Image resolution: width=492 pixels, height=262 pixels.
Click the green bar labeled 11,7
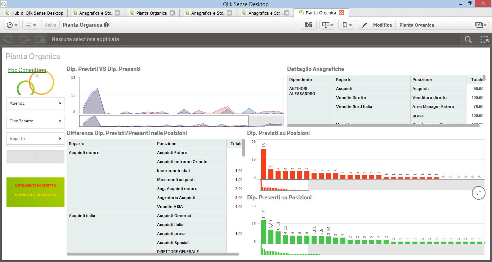(x=264, y=232)
